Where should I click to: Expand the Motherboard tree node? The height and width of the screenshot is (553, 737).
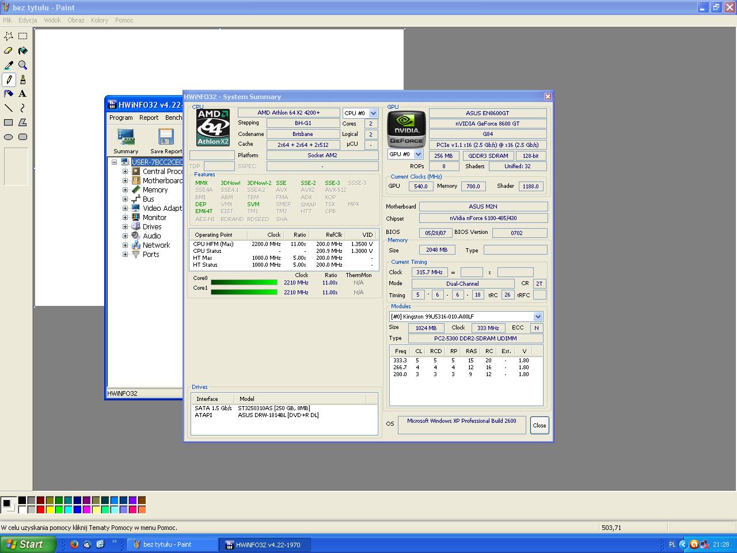(x=125, y=180)
